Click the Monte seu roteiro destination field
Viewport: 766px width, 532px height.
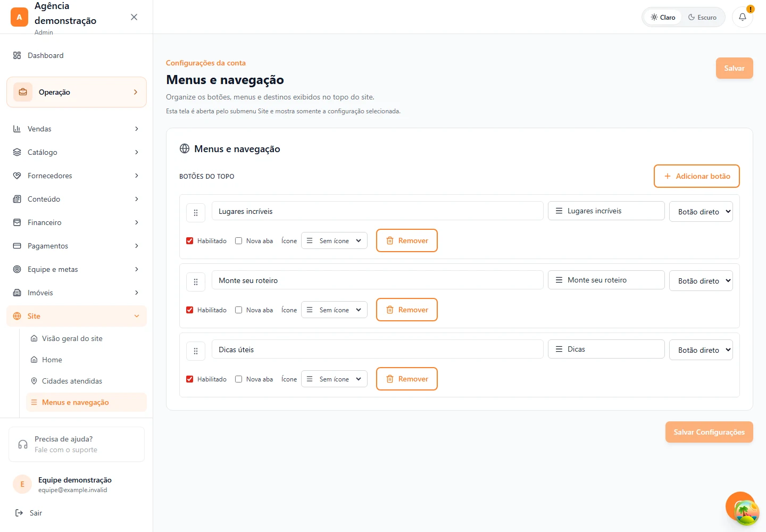pos(606,280)
